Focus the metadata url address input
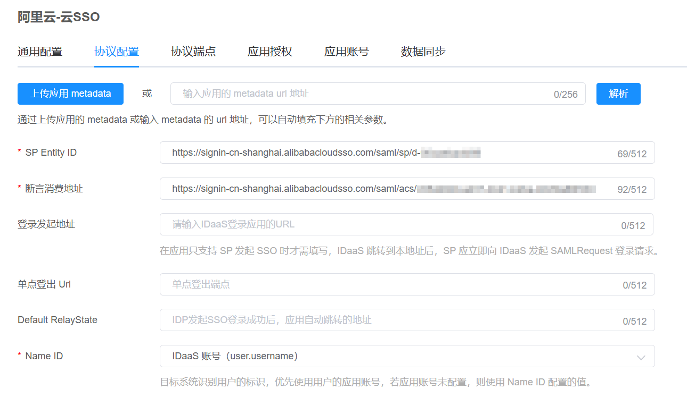This screenshot has height=397, width=687. click(362, 94)
